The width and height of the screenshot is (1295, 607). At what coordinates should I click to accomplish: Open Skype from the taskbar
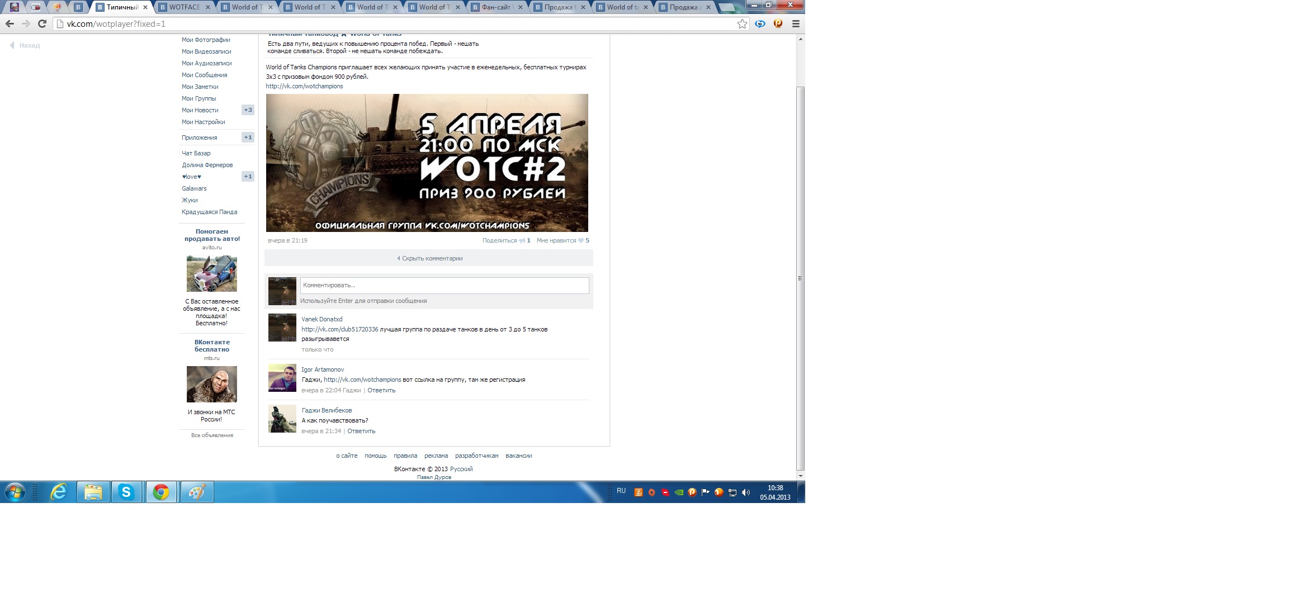pyautogui.click(x=126, y=492)
